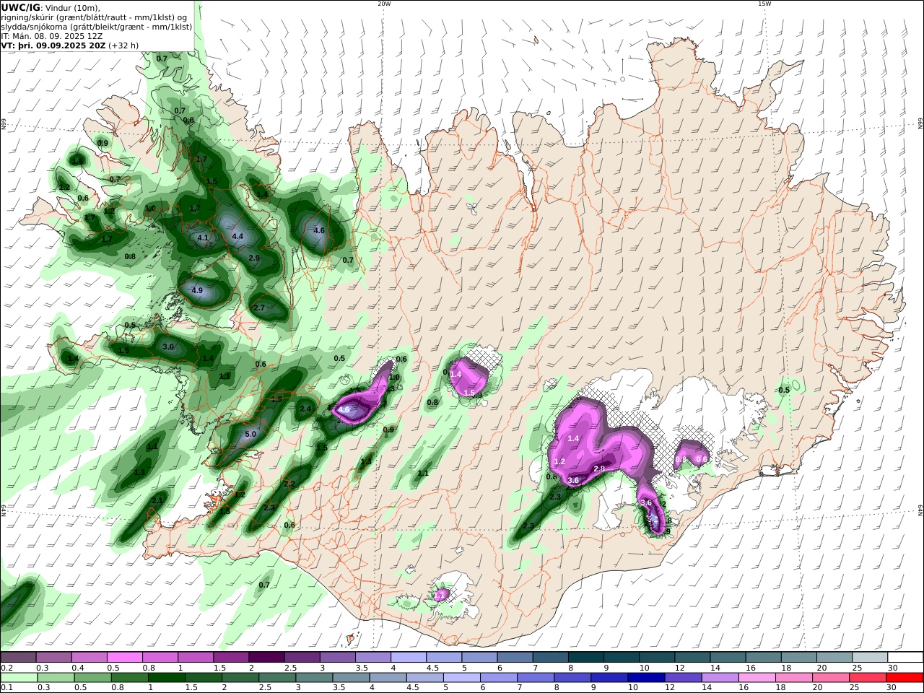Image resolution: width=924 pixels, height=693 pixels.
Task: Click the 2.2 precipitation value on the map
Action: tap(289, 484)
